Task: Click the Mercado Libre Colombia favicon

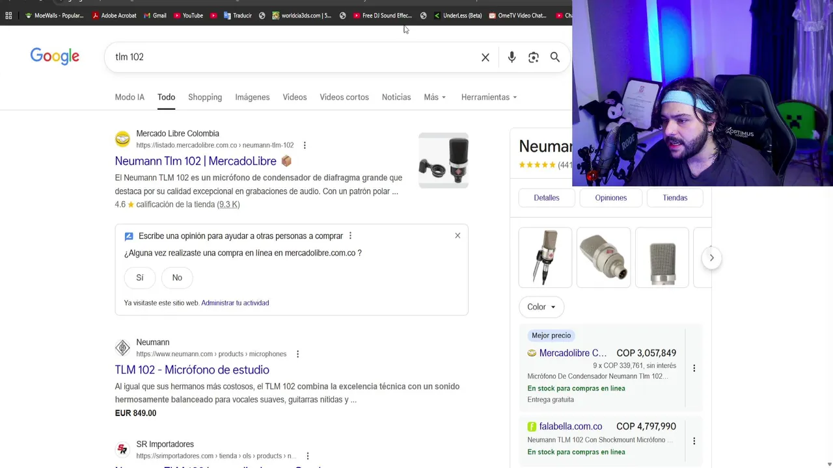Action: tap(122, 139)
